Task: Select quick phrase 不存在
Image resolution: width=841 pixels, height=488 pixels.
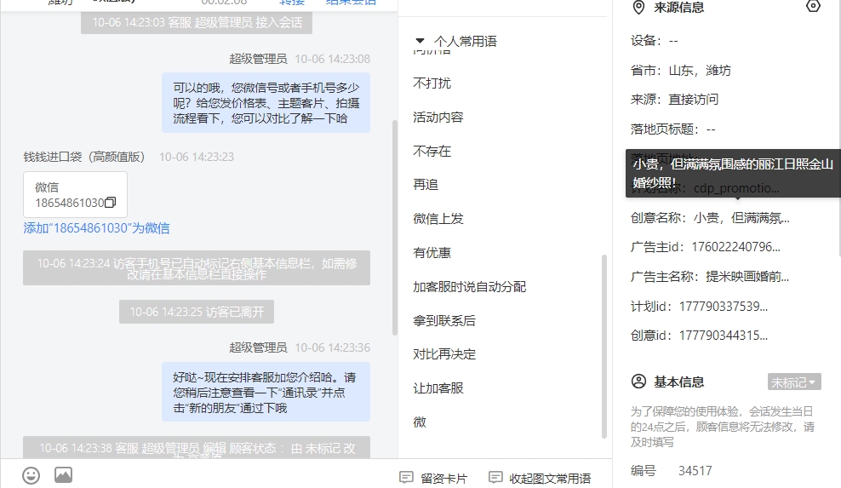Action: coord(432,151)
